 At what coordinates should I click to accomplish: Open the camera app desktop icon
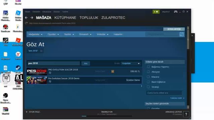pyautogui.click(x=6, y=78)
